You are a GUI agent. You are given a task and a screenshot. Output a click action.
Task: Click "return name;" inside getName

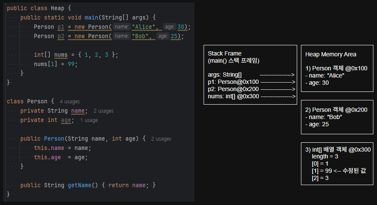click(129, 185)
